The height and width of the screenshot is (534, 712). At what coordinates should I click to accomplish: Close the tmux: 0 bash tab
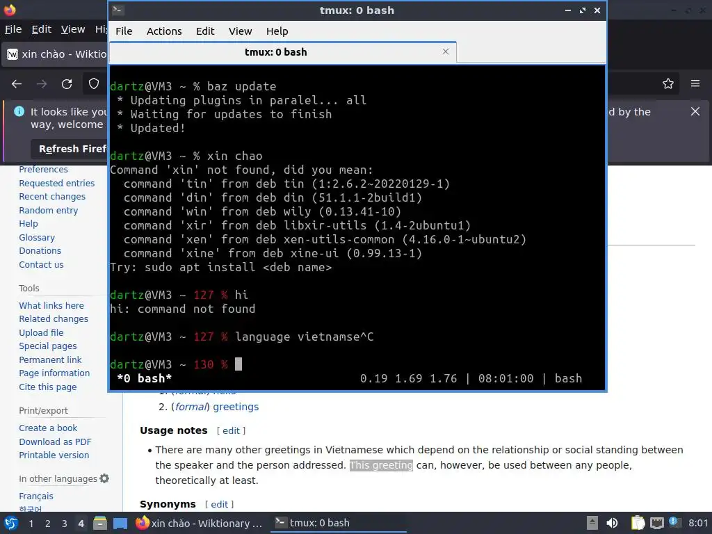tap(446, 51)
